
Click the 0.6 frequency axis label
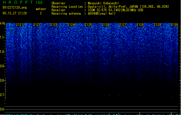(2, 109)
